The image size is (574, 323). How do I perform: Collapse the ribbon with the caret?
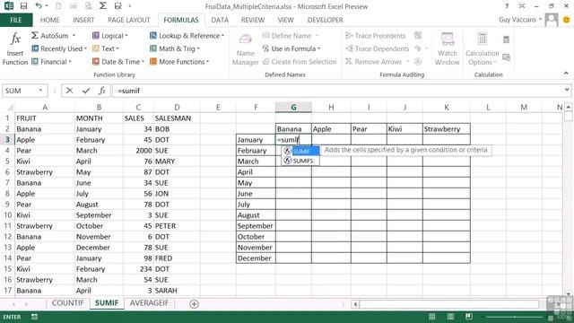[566, 74]
